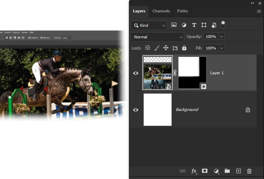Close the Layers panel with the X
Viewport: 264px width, 179px height.
(x=260, y=3)
